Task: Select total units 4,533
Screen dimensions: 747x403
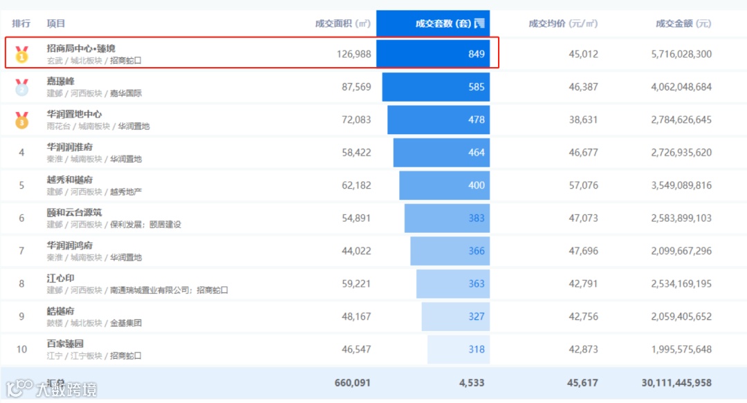Action: [472, 383]
